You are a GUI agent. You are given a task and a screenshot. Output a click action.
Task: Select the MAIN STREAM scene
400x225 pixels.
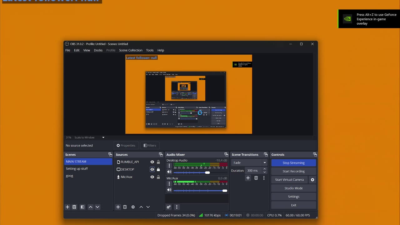[x=88, y=162]
